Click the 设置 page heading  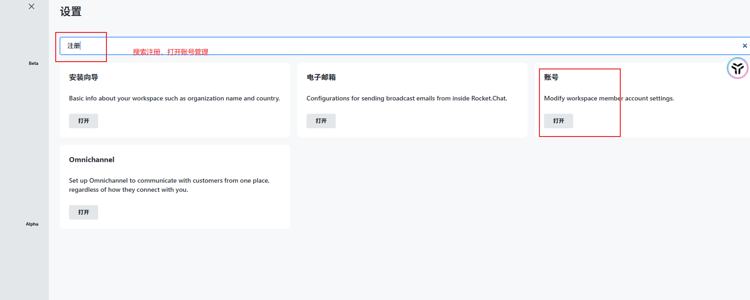[71, 12]
